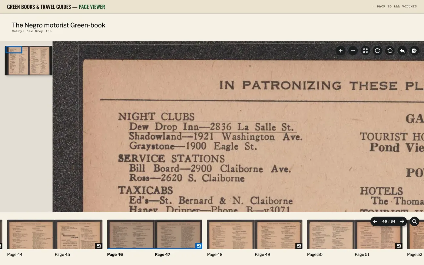Click the 'HOTELS' heading on right column
The image size is (424, 265).
pos(381,191)
